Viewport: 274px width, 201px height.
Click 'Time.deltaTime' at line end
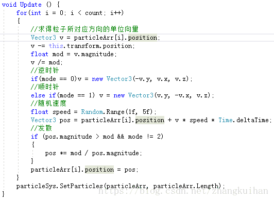tap(244, 120)
